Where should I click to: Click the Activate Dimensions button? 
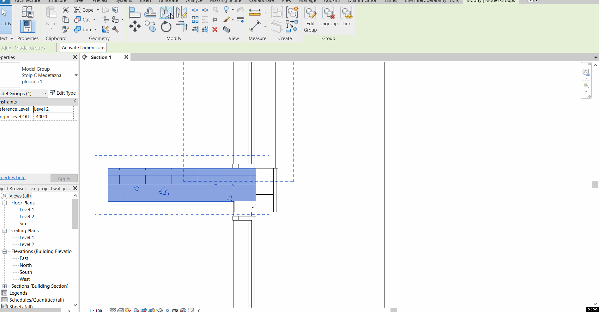83,47
